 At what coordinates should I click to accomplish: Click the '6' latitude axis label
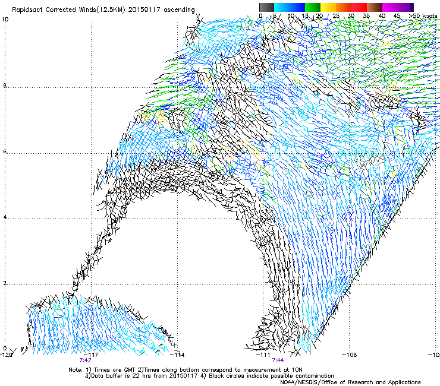[5, 151]
